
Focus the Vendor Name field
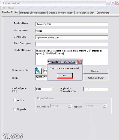[72, 31]
